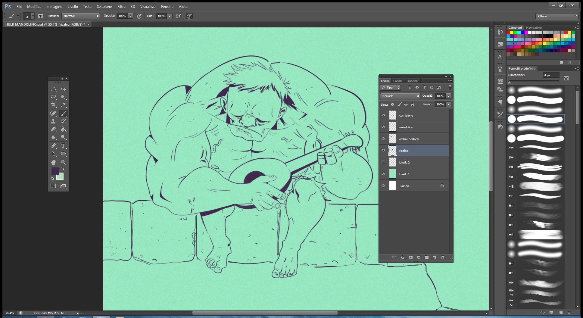Screen dimensions: 583x318
Task: Select the Horizontal Type tool
Action: pos(63,146)
